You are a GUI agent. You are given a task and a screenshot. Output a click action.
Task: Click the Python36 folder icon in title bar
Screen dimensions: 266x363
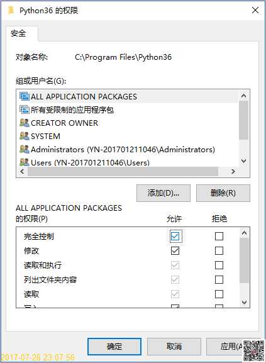coord(11,11)
